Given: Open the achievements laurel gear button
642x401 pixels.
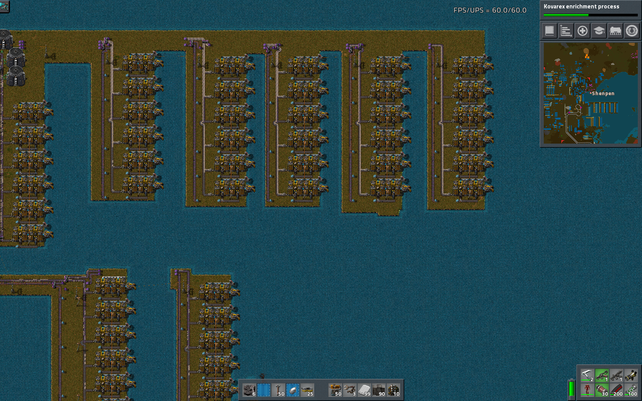Looking at the screenshot, I should (632, 31).
